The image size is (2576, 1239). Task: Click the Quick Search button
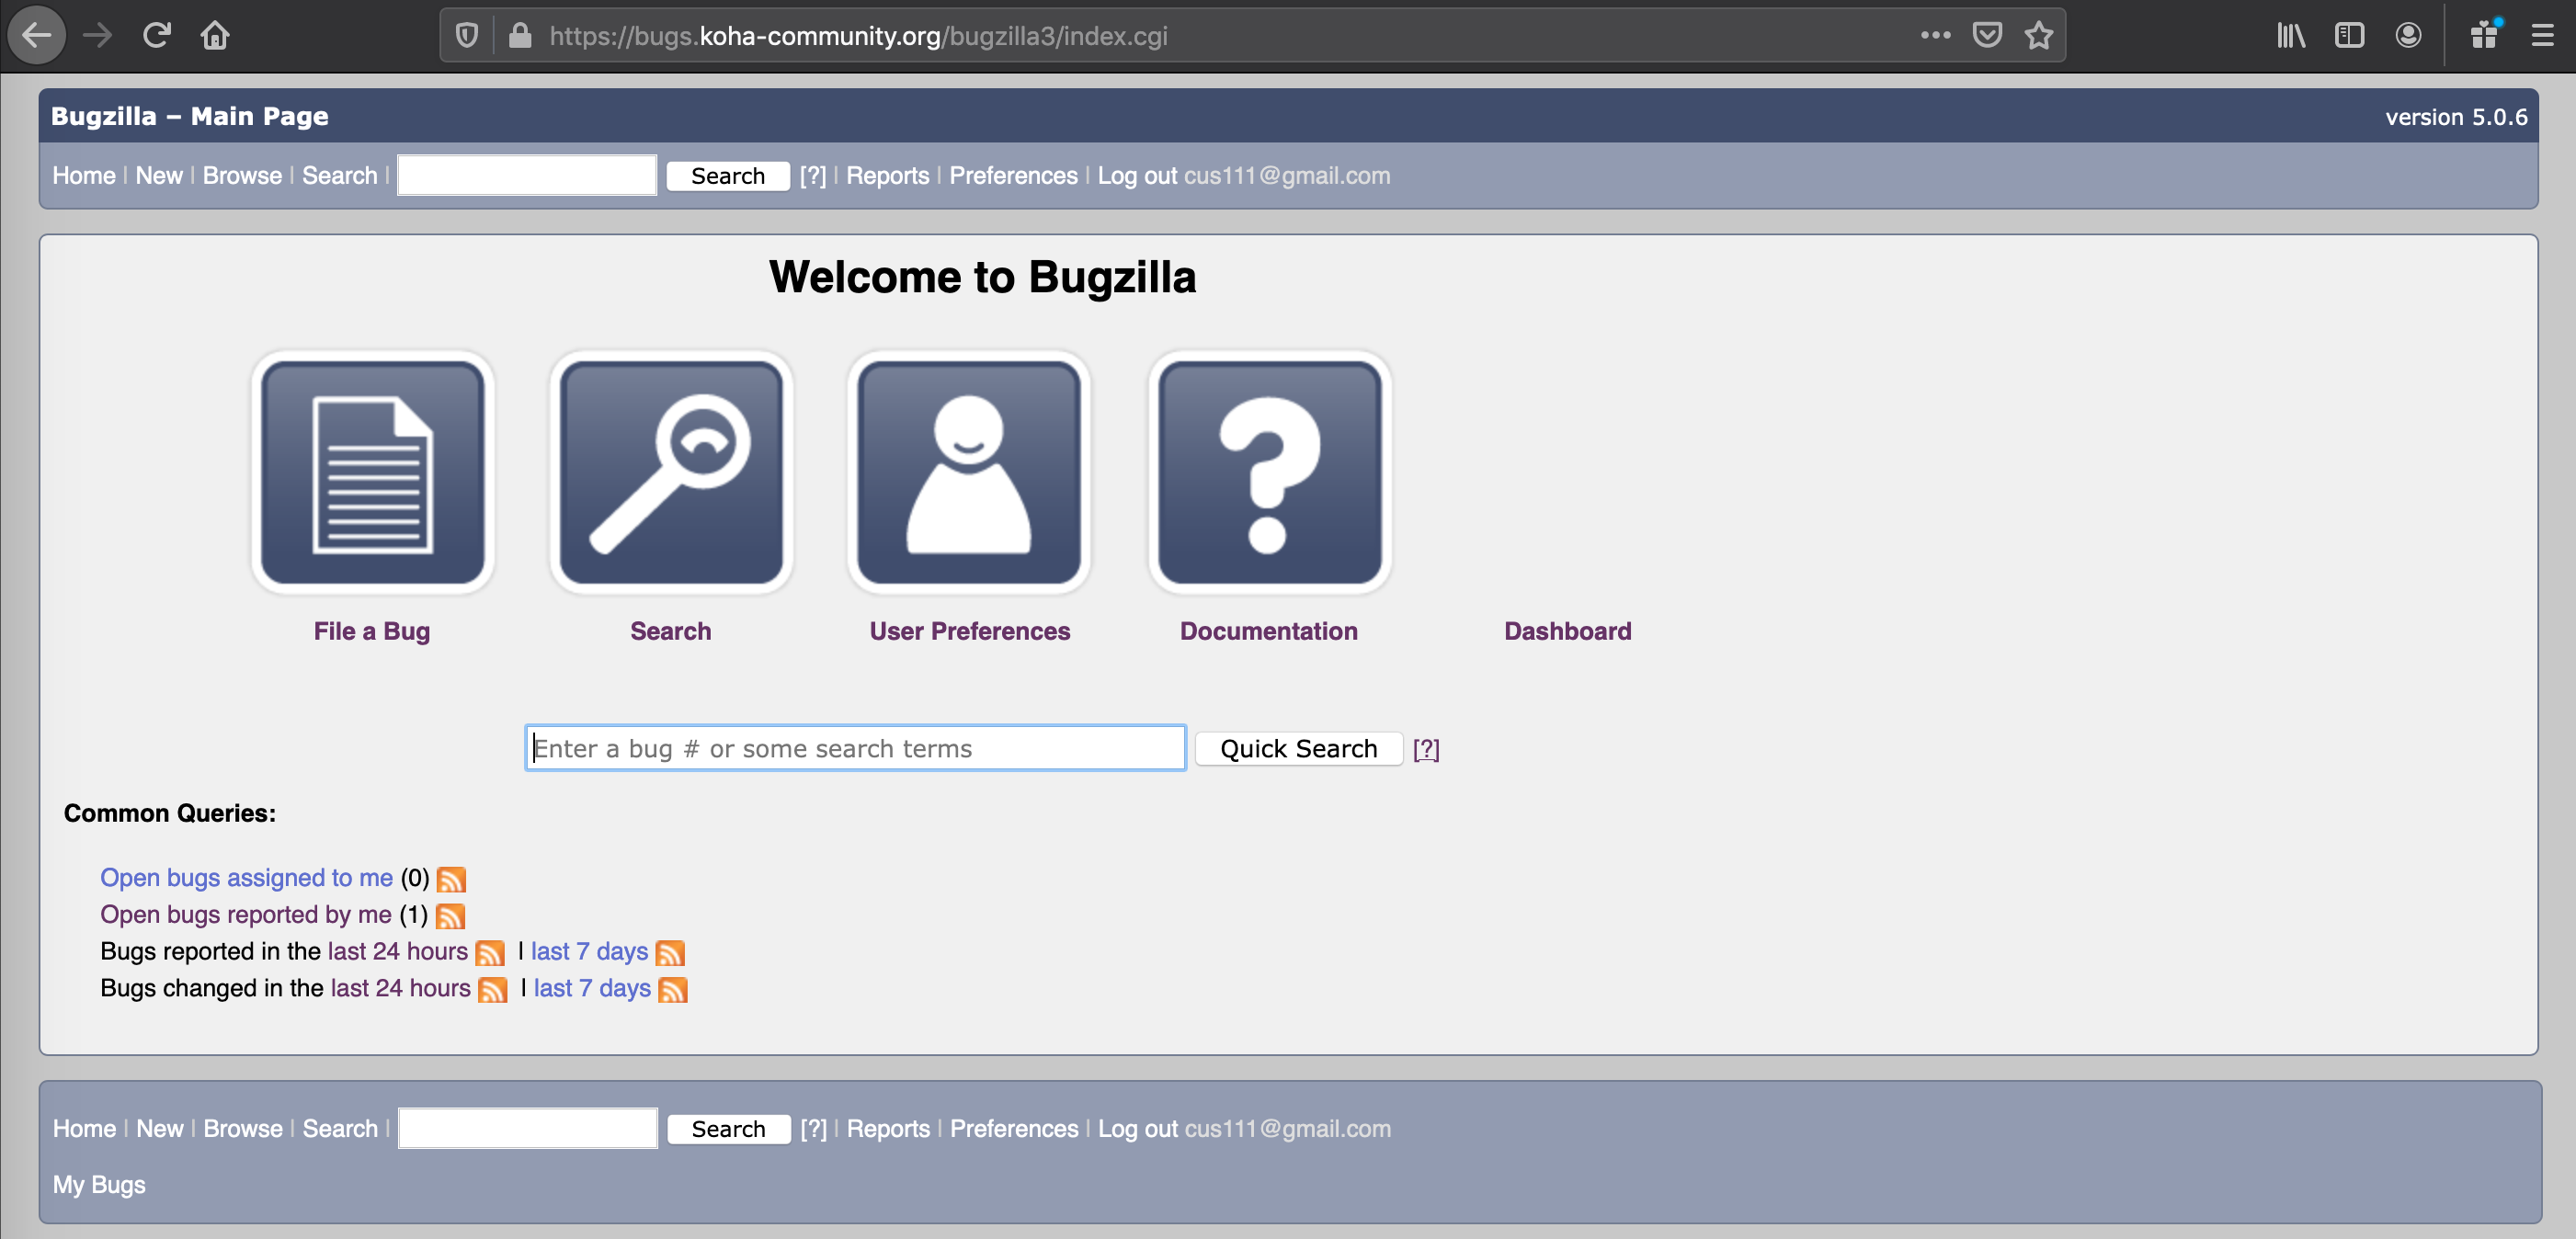tap(1298, 749)
